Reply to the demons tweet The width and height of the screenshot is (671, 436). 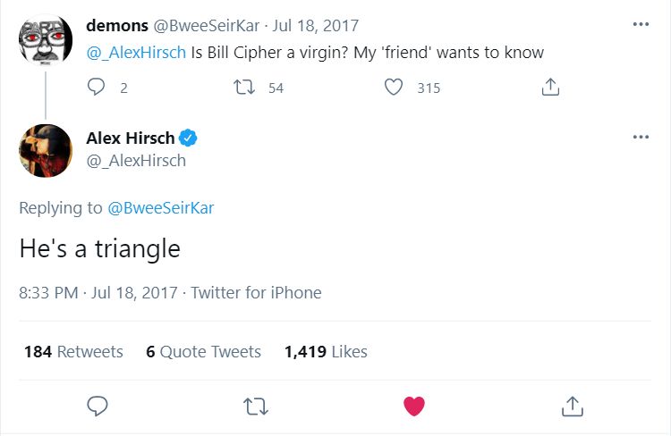[x=98, y=88]
